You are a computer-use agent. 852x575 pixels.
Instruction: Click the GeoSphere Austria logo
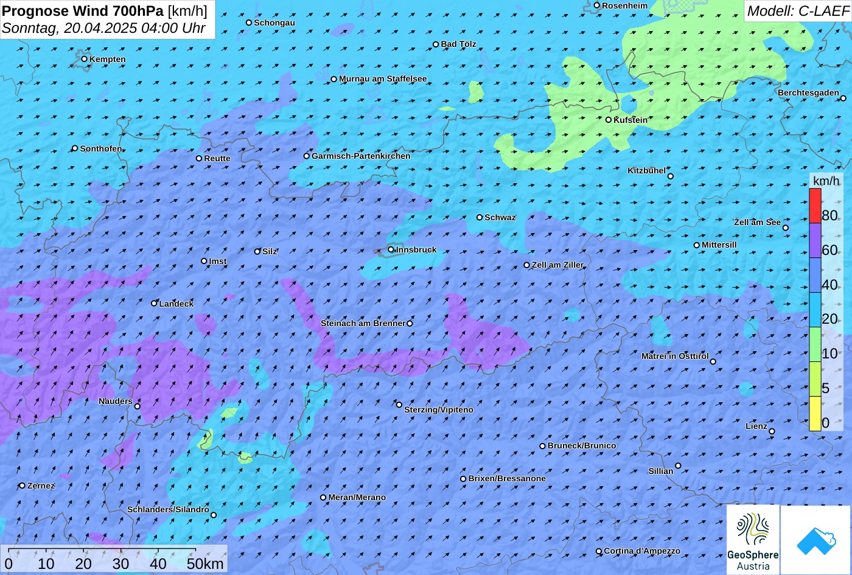click(x=753, y=540)
